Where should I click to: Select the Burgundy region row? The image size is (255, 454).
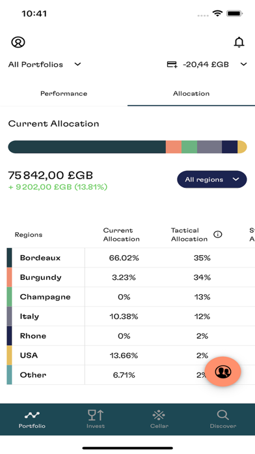pos(131,277)
